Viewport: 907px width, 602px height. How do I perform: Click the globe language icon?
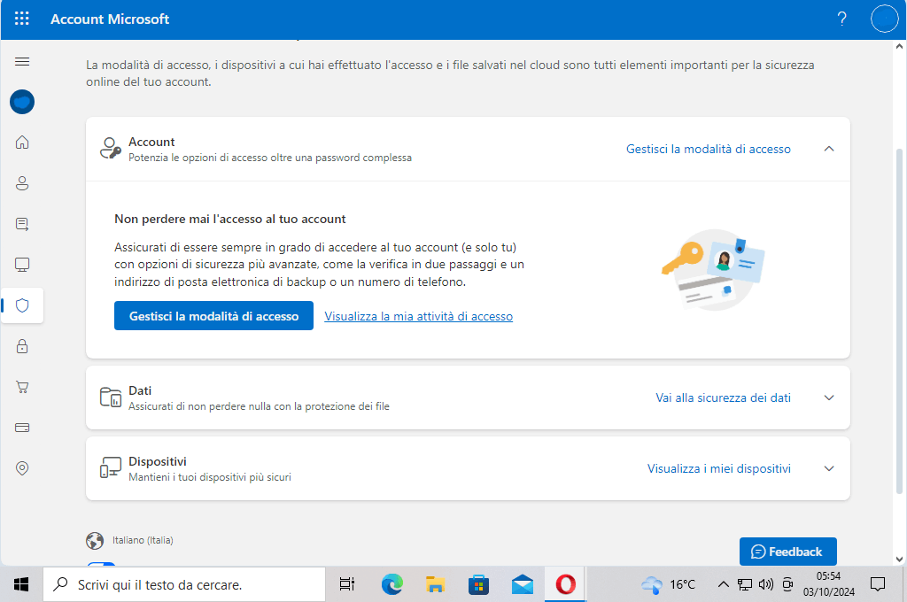point(95,541)
